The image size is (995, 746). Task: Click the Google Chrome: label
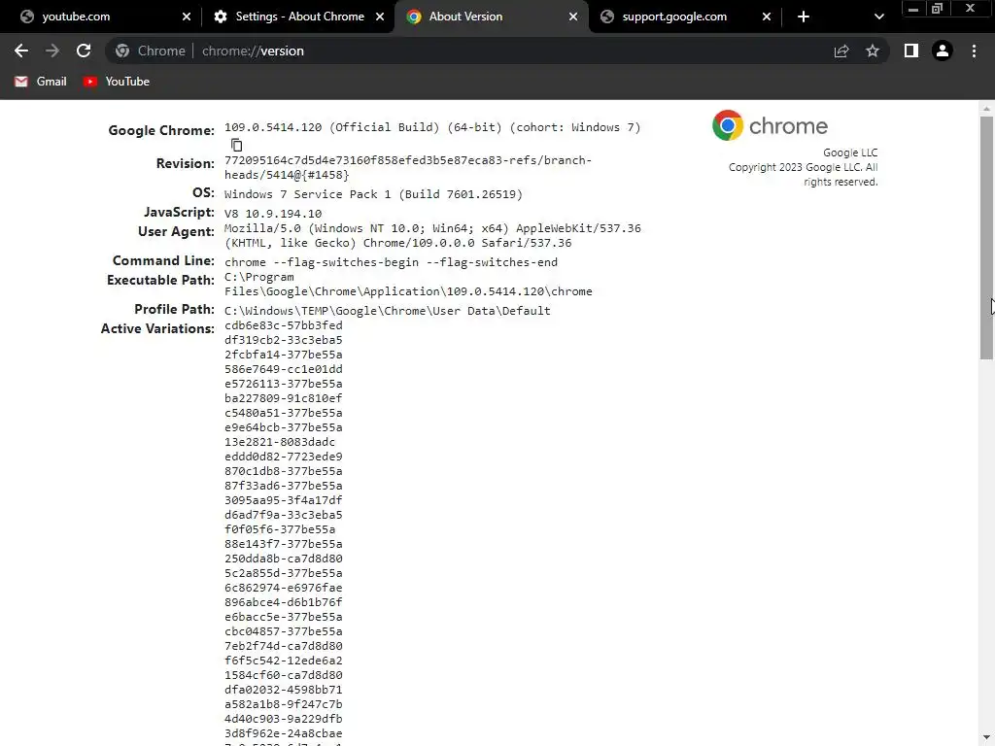pos(161,131)
